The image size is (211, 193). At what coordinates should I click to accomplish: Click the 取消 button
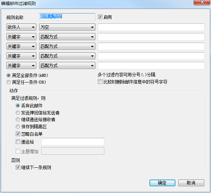pos(191,183)
